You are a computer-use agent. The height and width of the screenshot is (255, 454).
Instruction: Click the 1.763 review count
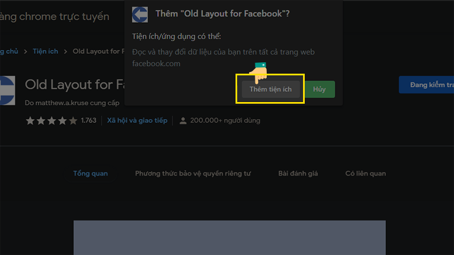pyautogui.click(x=89, y=120)
